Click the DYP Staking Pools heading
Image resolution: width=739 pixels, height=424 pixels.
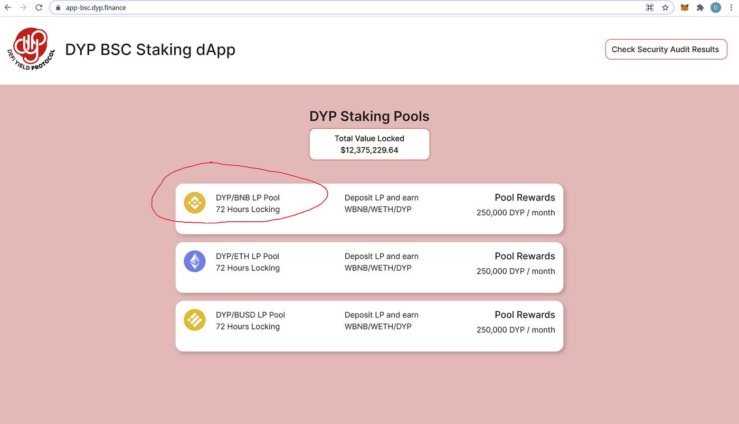coord(369,116)
